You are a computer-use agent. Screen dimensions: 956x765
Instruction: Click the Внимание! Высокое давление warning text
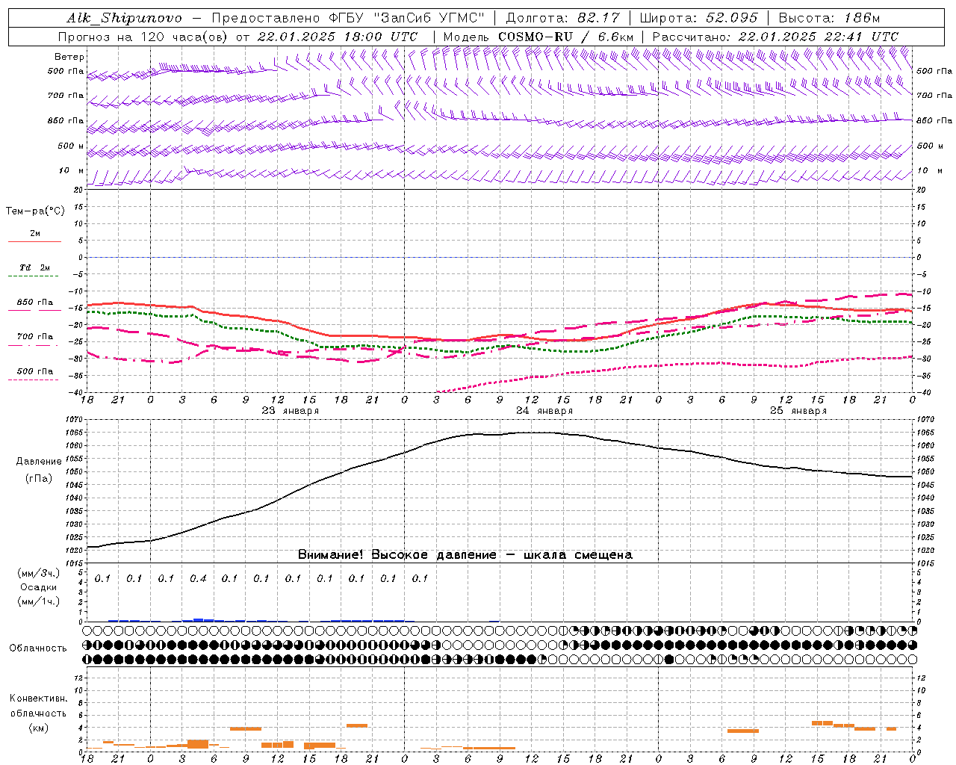point(465,554)
